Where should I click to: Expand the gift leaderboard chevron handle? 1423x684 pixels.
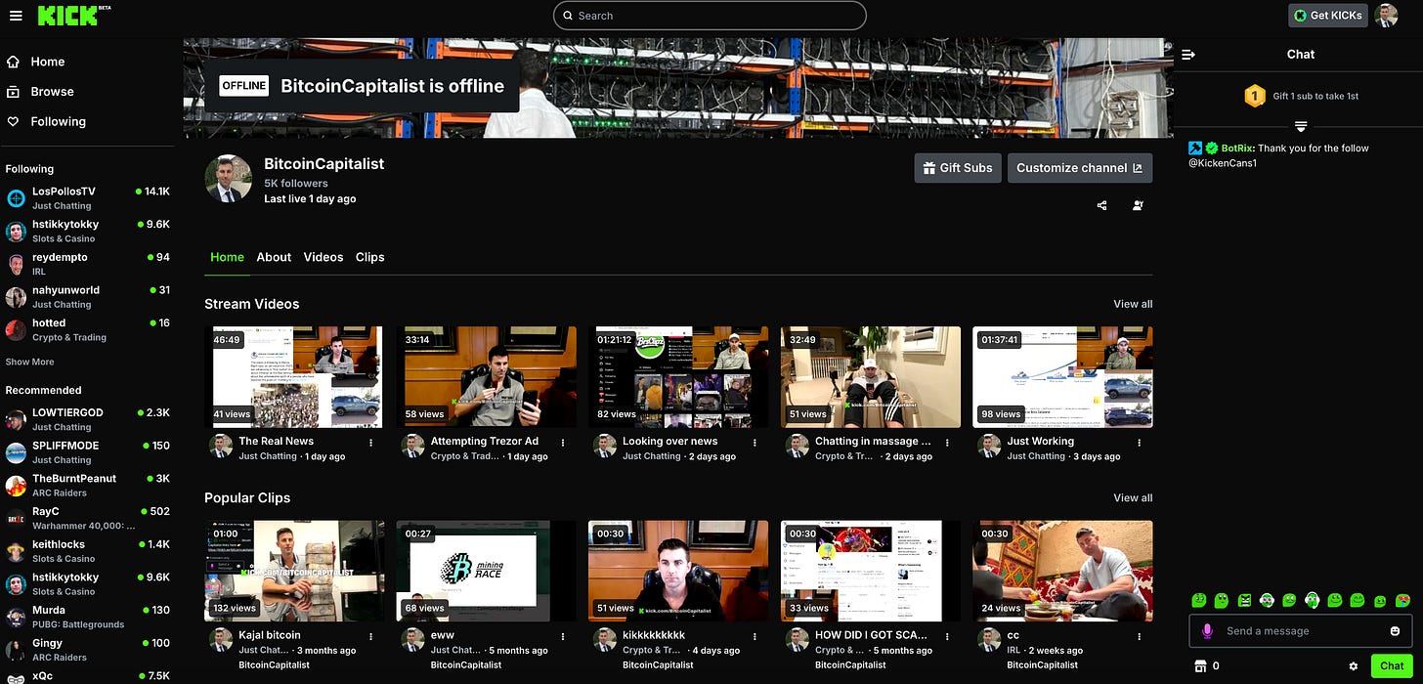(1300, 127)
